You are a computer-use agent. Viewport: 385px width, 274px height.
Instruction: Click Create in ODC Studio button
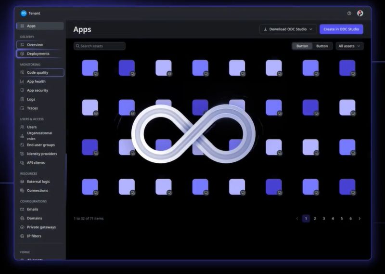point(341,29)
